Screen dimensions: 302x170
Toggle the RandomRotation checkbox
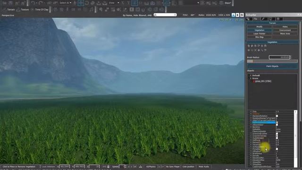277,116
